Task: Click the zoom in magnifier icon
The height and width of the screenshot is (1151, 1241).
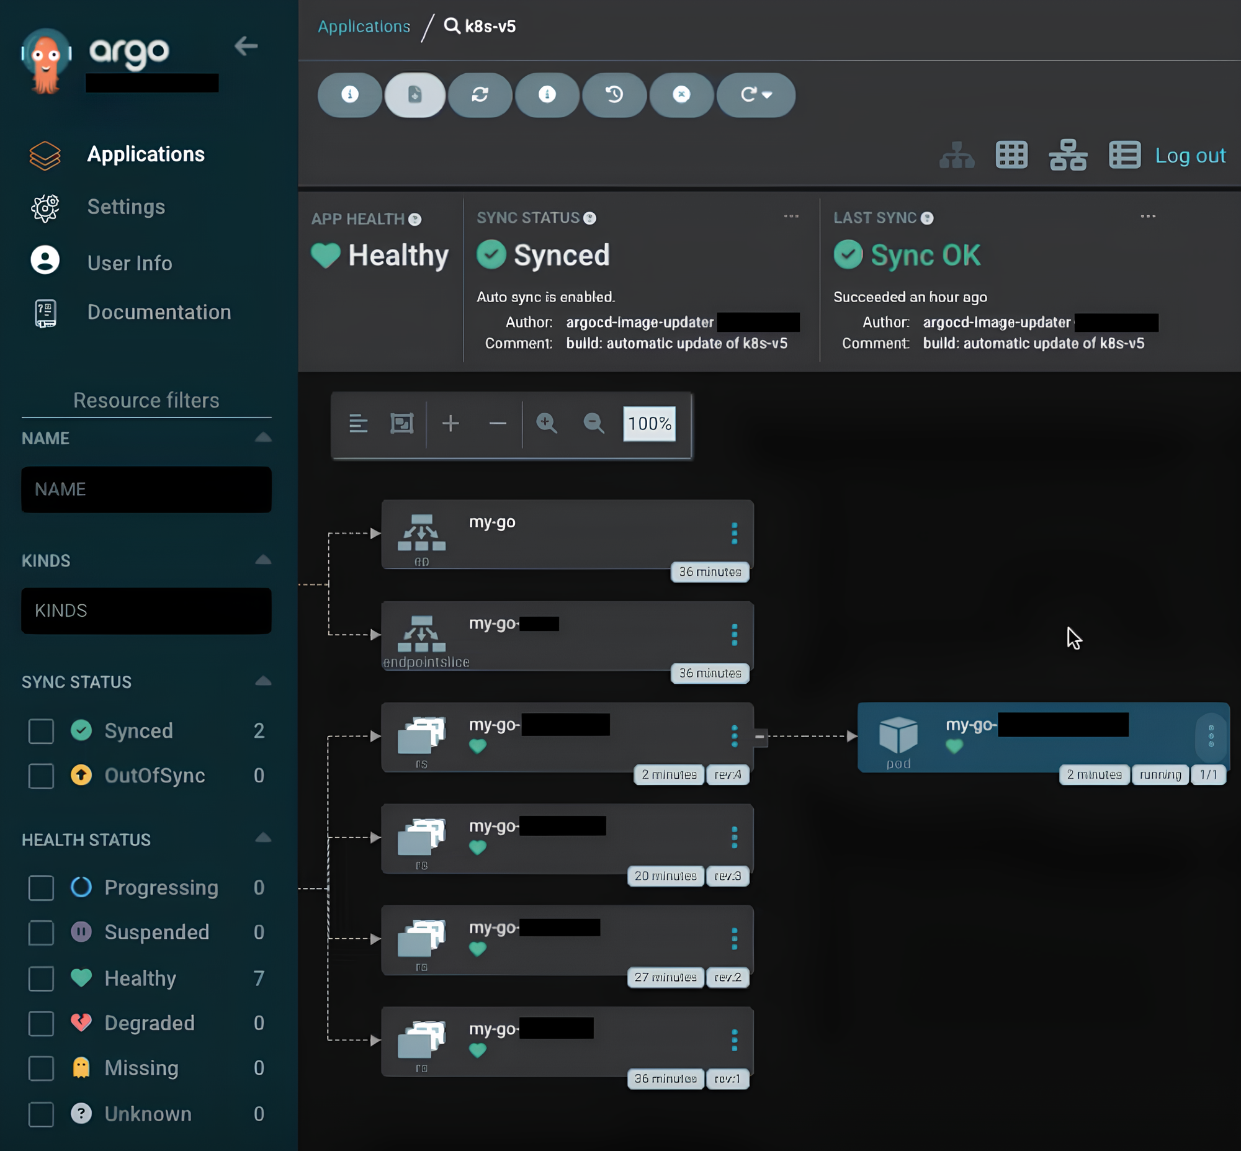Action: (x=547, y=424)
